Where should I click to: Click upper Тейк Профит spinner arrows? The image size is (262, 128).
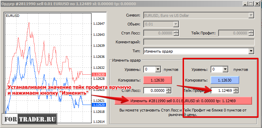(251, 33)
